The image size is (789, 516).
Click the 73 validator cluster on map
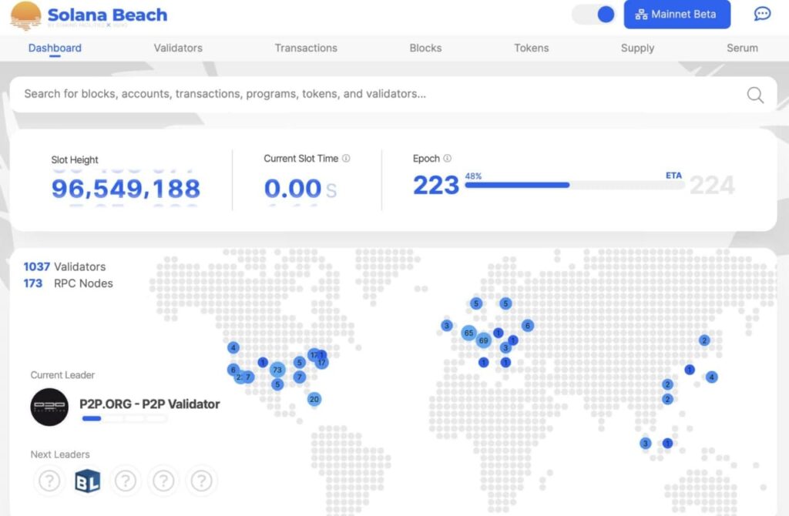(277, 370)
